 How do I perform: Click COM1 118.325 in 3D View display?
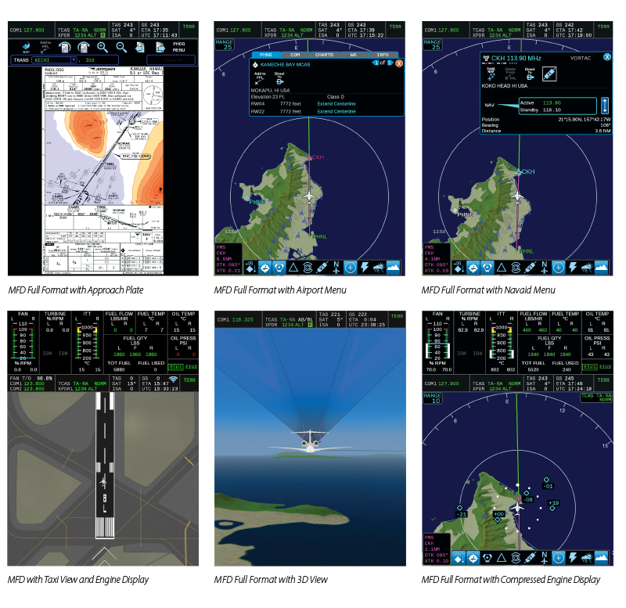(236, 319)
